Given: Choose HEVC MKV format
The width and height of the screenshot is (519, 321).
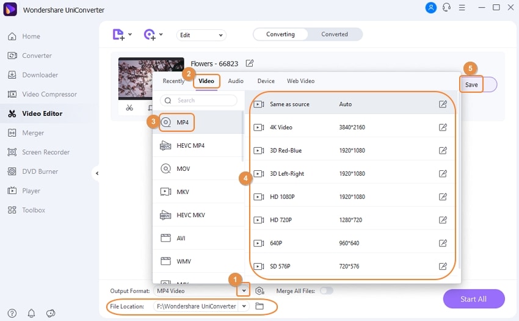Looking at the screenshot, I should click(198, 215).
